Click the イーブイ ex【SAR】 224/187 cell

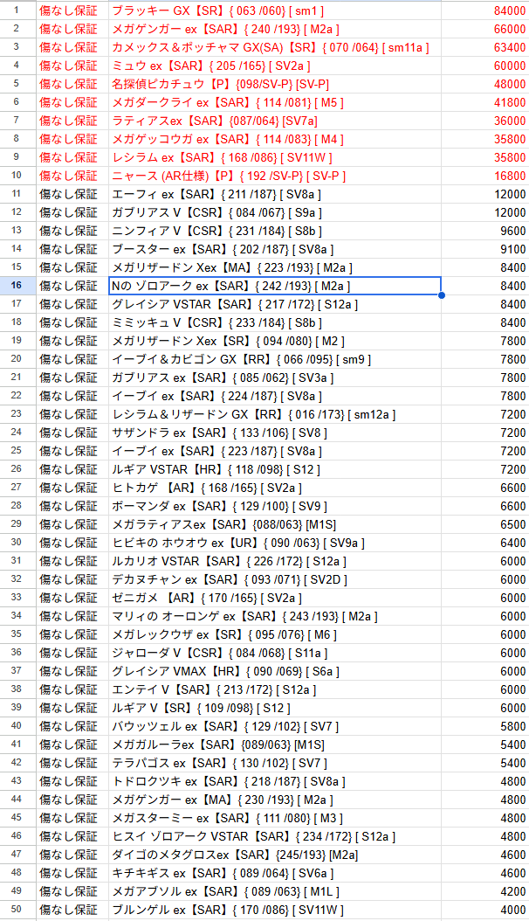pyautogui.click(x=274, y=395)
